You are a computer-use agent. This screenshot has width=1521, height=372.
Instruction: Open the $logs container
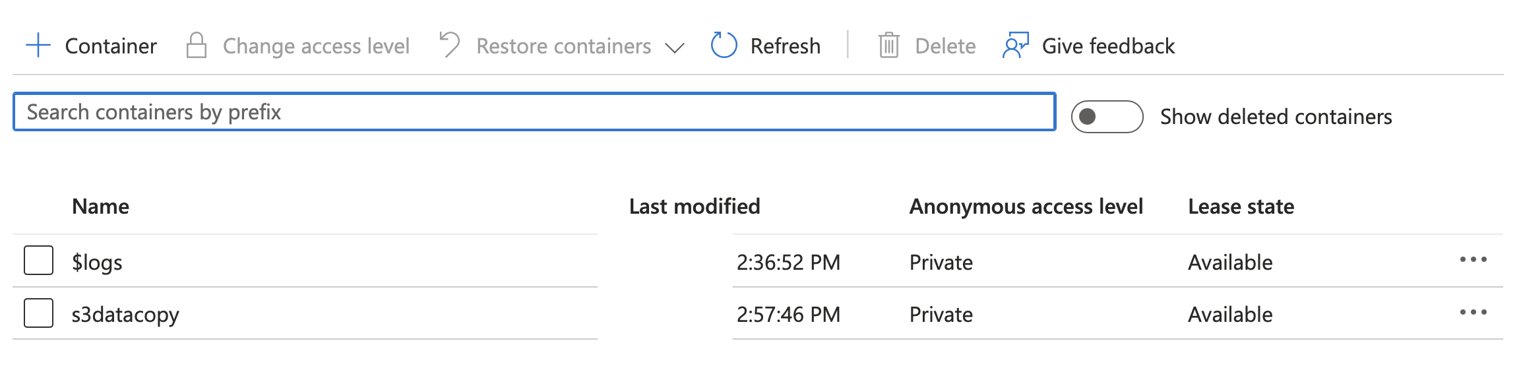[97, 263]
